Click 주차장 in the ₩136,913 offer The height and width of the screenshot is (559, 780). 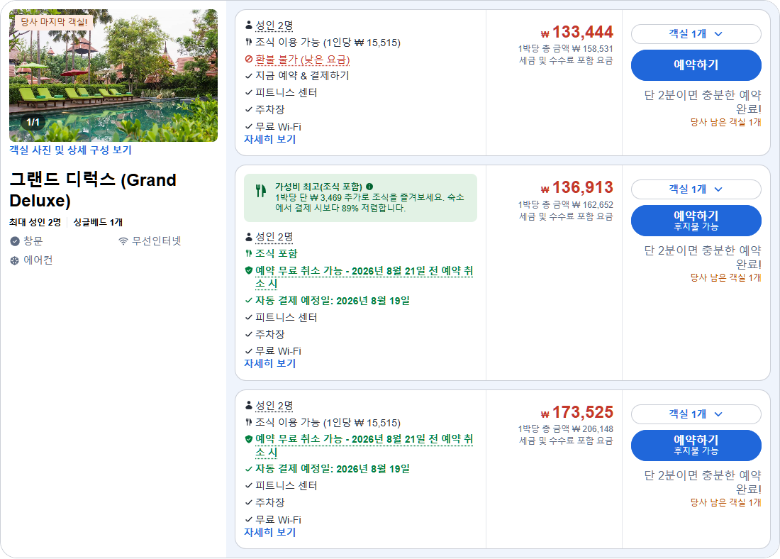269,335
